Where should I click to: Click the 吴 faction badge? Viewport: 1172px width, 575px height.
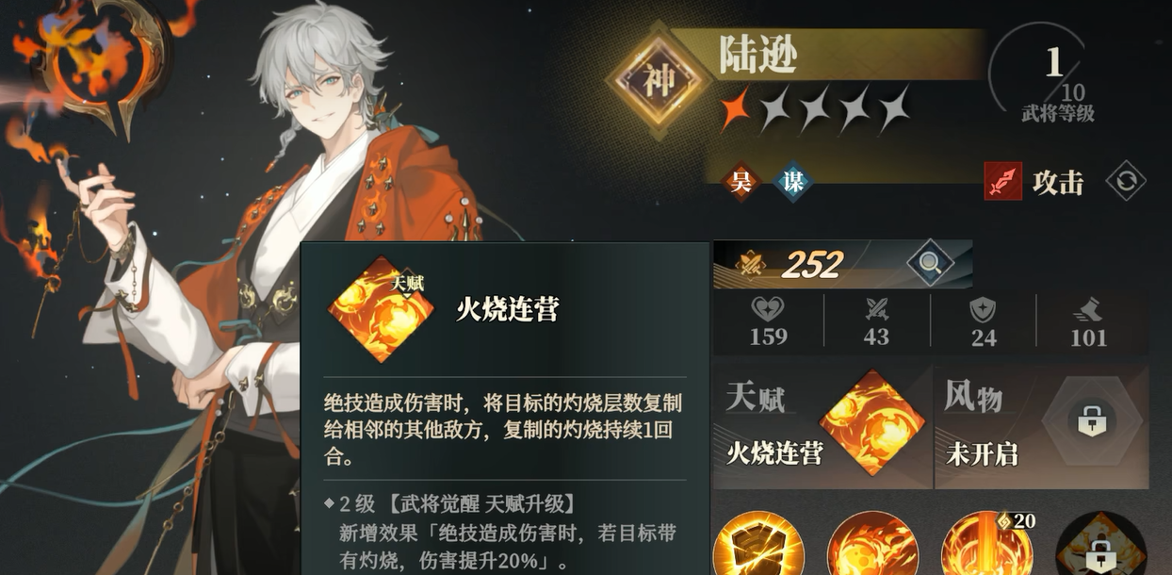coord(742,181)
